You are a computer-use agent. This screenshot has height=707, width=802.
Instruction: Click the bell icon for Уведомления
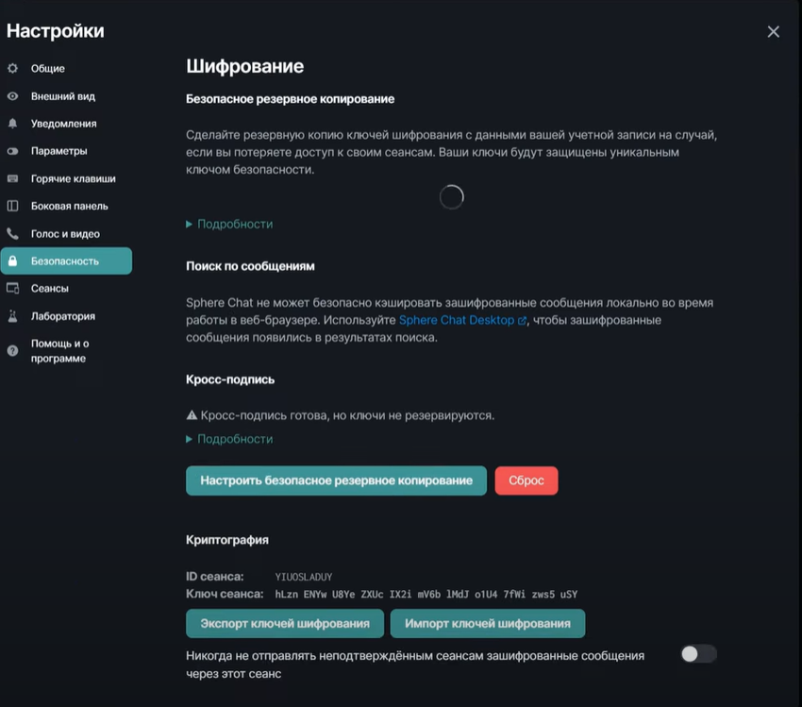point(13,124)
